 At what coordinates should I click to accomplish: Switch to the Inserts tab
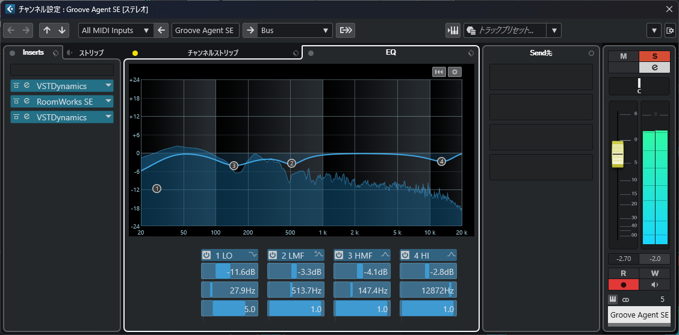(x=33, y=52)
